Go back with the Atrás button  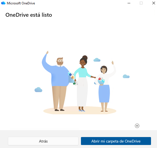[x=43, y=141]
